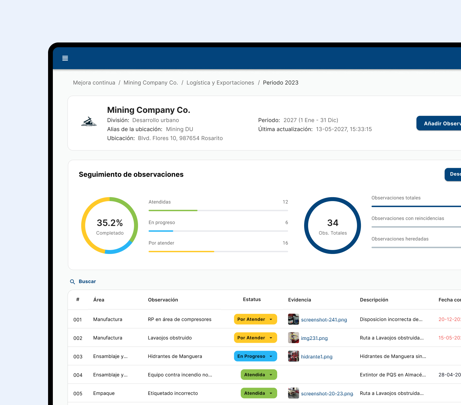Click the Mining Company logo
The height and width of the screenshot is (405, 461).
(89, 122)
